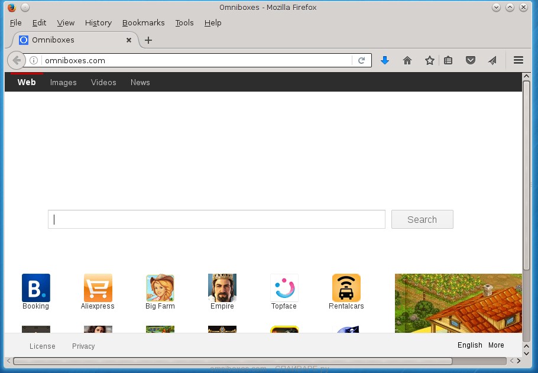This screenshot has width=538, height=373.
Task: Click inside the search input field
Action: tap(216, 219)
